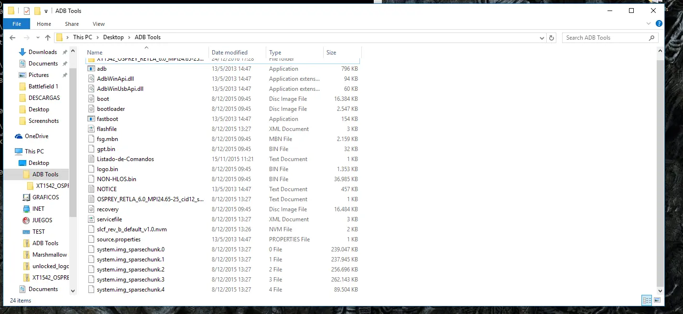
Task: Click the bootloader disc image icon
Action: (x=92, y=109)
